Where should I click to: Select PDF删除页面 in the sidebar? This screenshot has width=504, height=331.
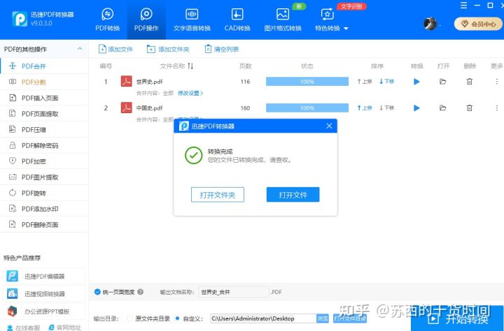pyautogui.click(x=44, y=225)
